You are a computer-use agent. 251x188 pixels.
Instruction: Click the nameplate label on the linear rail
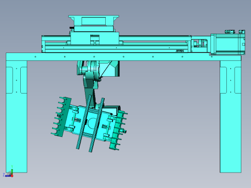(x=180, y=51)
